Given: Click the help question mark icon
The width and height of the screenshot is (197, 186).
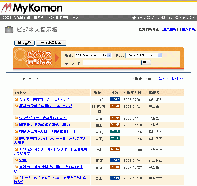Looking at the screenshot, I should (163, 18).
